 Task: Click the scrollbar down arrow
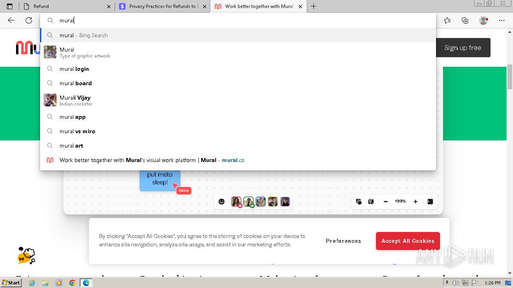click(x=510, y=273)
